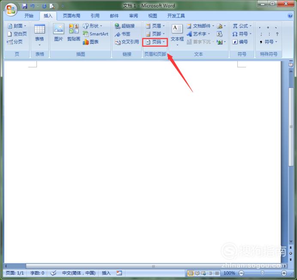
Task: Insert a 交叉引用 cross-reference
Action: pyautogui.click(x=127, y=42)
